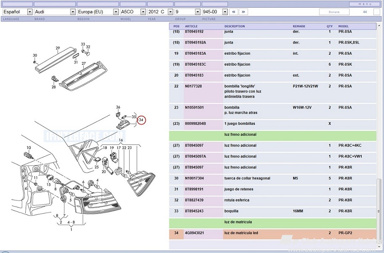Open the Language dropdown showing Español
This screenshot has width=384, height=253.
tap(17, 12)
